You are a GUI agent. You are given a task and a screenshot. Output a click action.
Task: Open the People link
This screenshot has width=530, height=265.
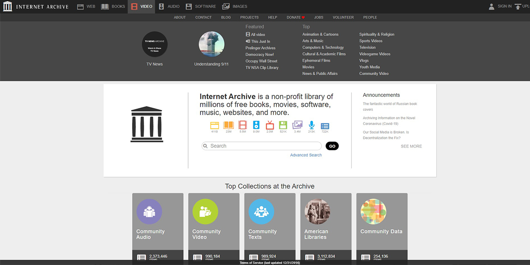click(x=370, y=17)
